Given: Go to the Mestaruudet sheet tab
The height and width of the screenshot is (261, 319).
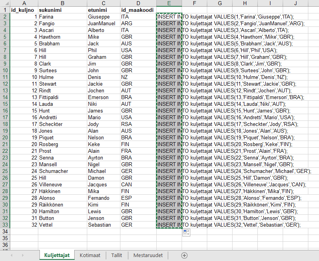Looking at the screenshot, I should [148, 255].
